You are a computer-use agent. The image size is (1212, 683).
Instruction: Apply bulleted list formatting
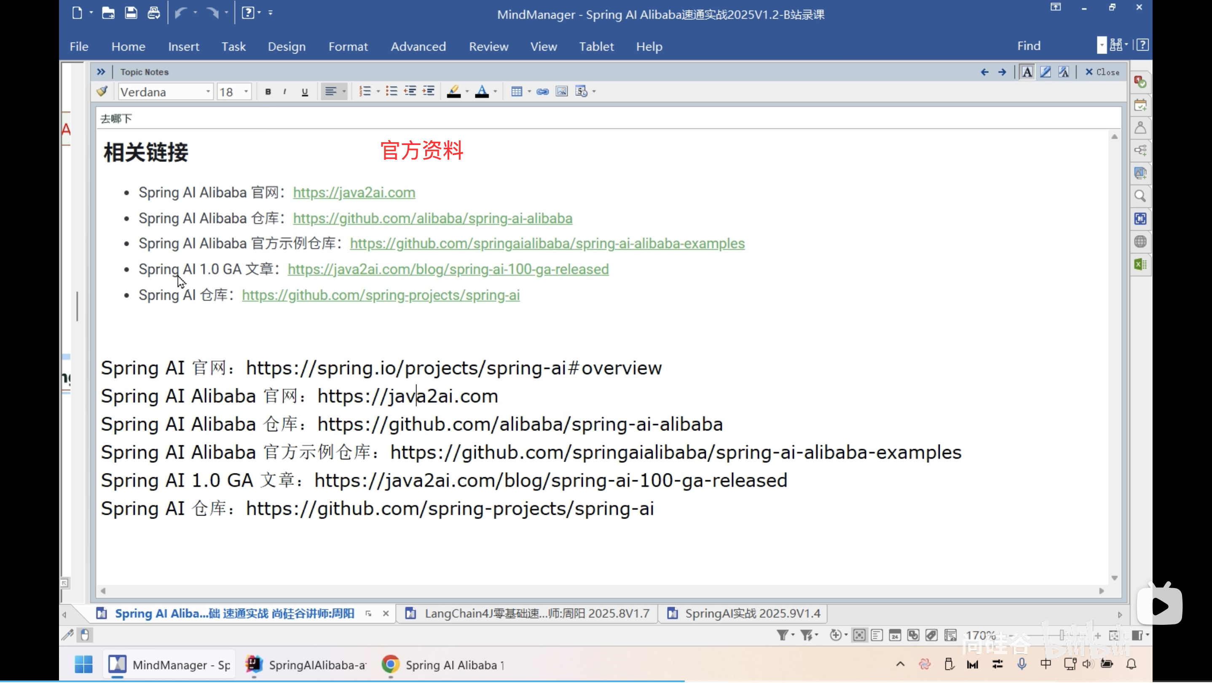(x=391, y=91)
